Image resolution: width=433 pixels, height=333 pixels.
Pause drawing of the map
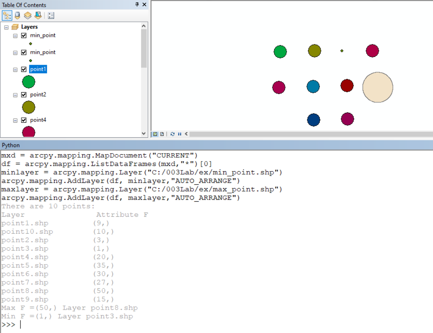click(179, 134)
